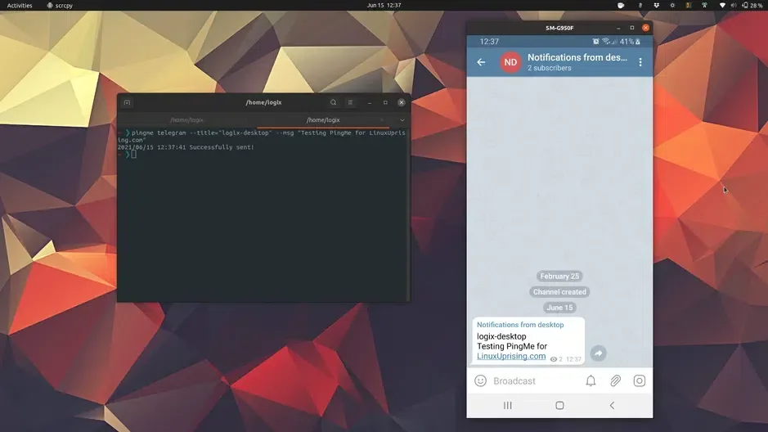Tap the Android back navigation button
This screenshot has height=432, width=768.
pos(612,405)
